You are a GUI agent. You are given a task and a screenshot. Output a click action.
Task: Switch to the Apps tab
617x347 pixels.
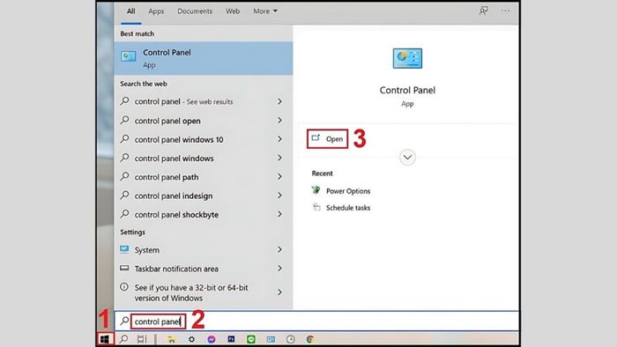pyautogui.click(x=156, y=11)
